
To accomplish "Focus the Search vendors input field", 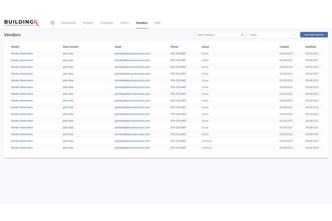I will (218, 35).
